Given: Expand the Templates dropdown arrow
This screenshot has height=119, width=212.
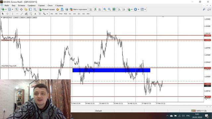Looking at the screenshot, I should click(x=145, y=10).
